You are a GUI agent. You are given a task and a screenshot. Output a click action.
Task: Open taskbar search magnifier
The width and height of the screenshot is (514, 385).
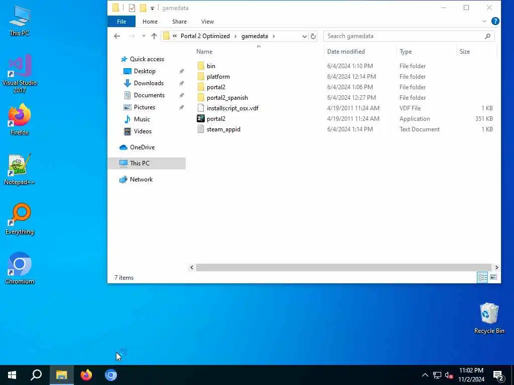36,375
